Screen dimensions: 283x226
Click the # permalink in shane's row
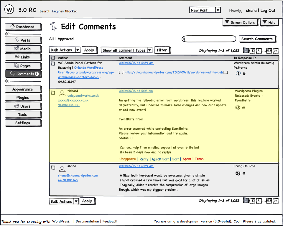coord(244,174)
